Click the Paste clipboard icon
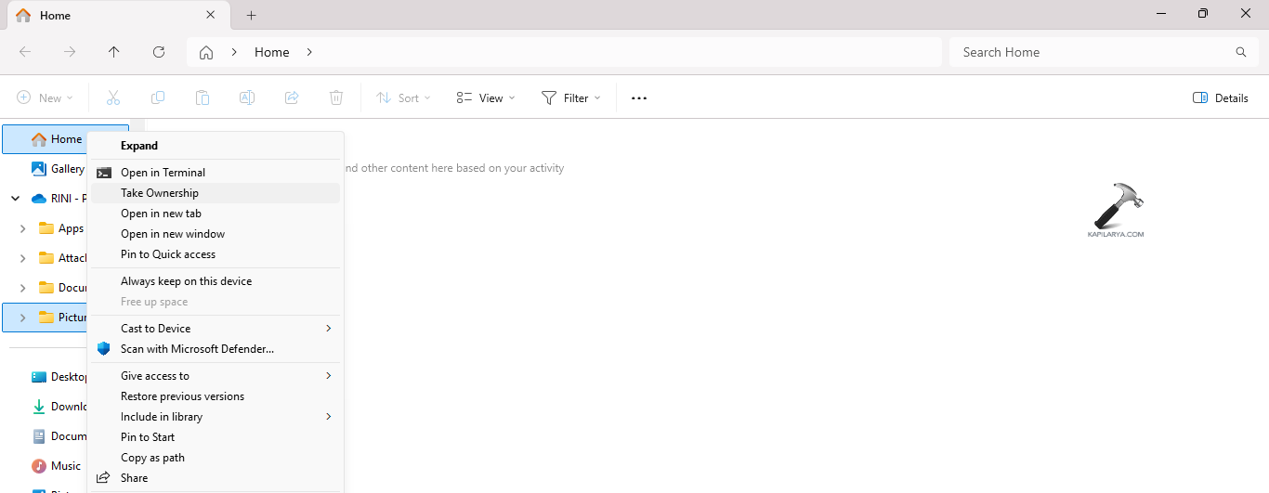 point(203,97)
